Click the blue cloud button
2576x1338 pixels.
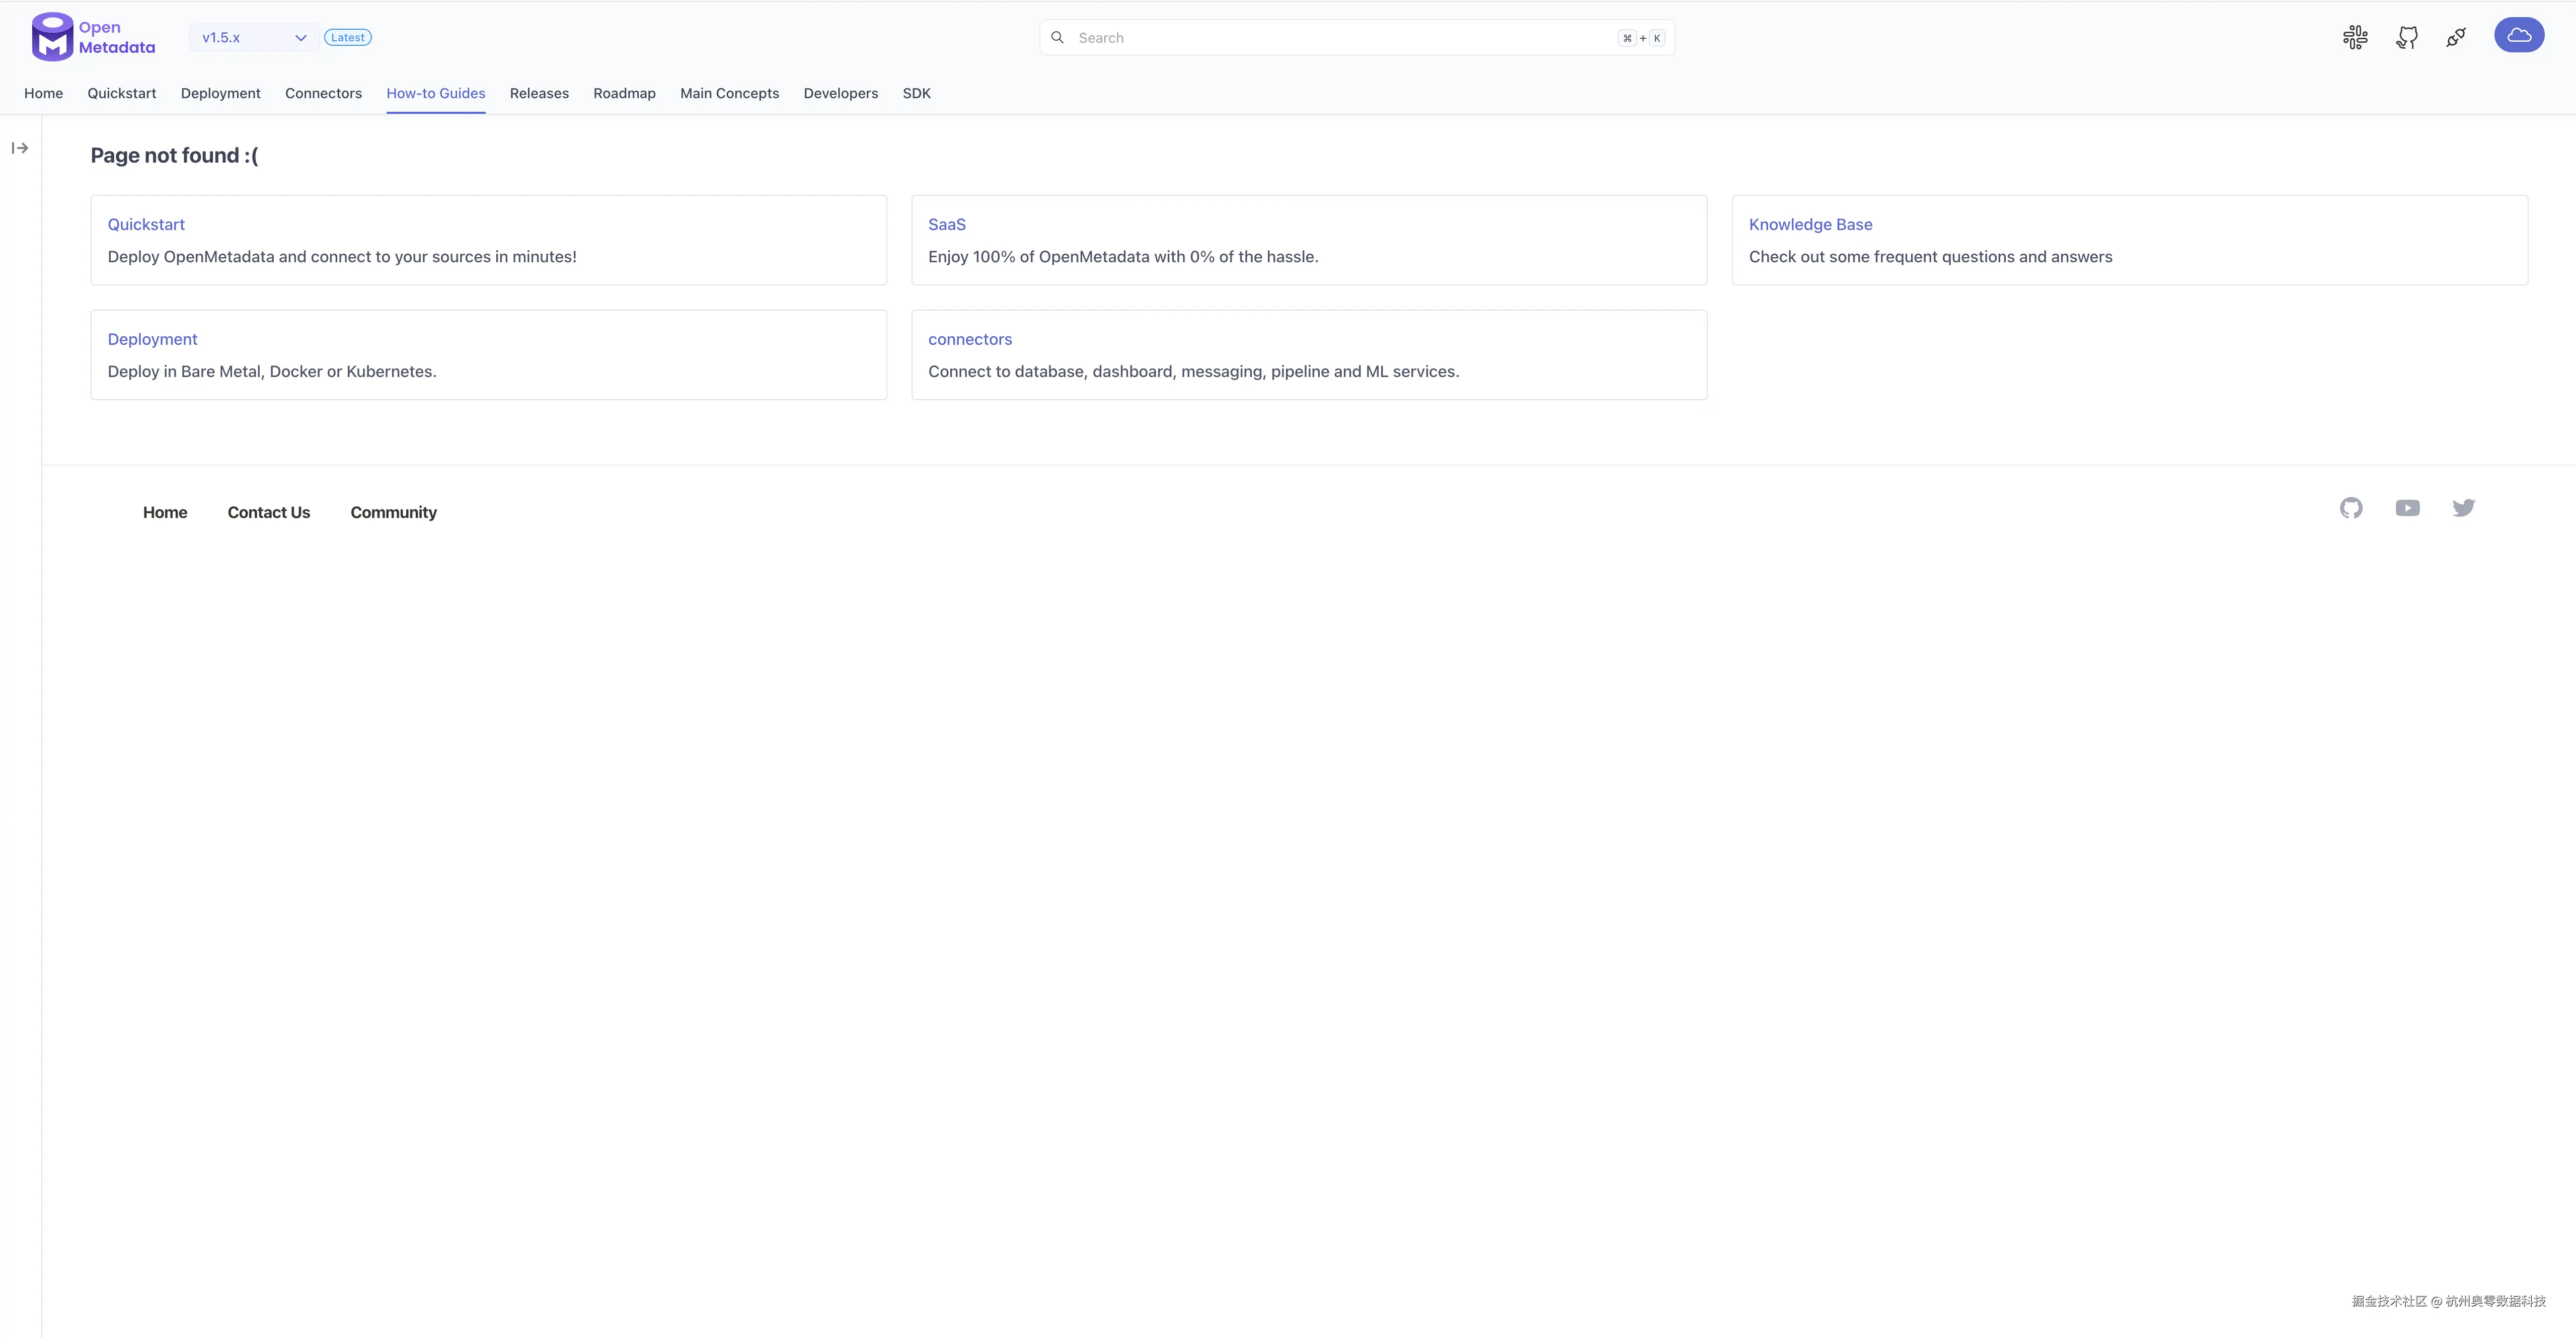coord(2518,35)
